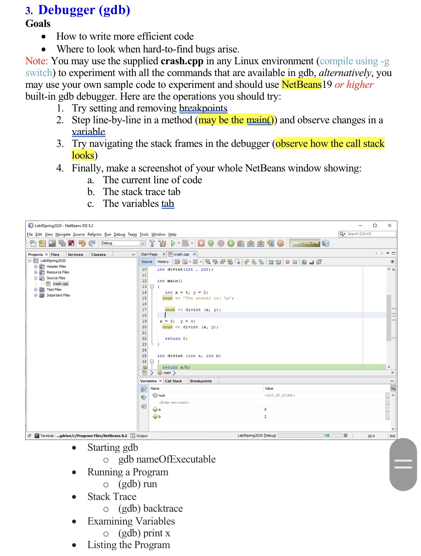The height and width of the screenshot is (556, 421).
Task: Click the red Start Macro Recording dot
Action: pos(287,262)
